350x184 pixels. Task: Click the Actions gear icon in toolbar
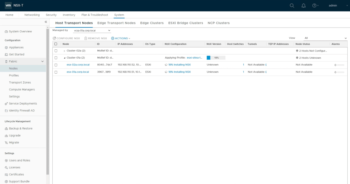point(113,39)
